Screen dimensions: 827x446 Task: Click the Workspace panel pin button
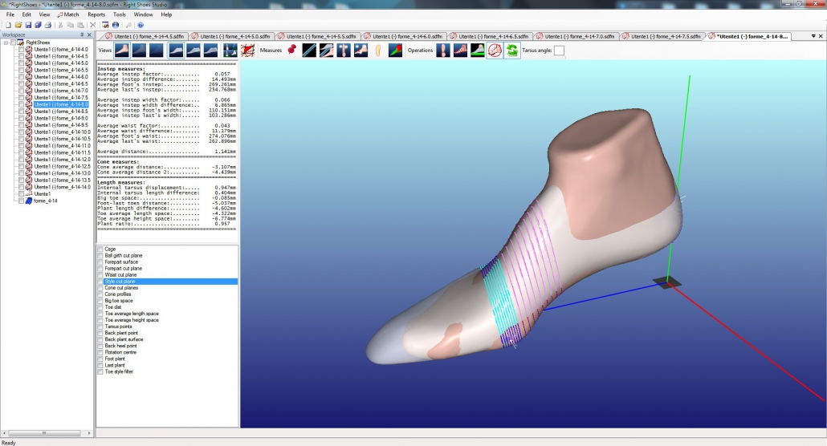click(x=82, y=34)
